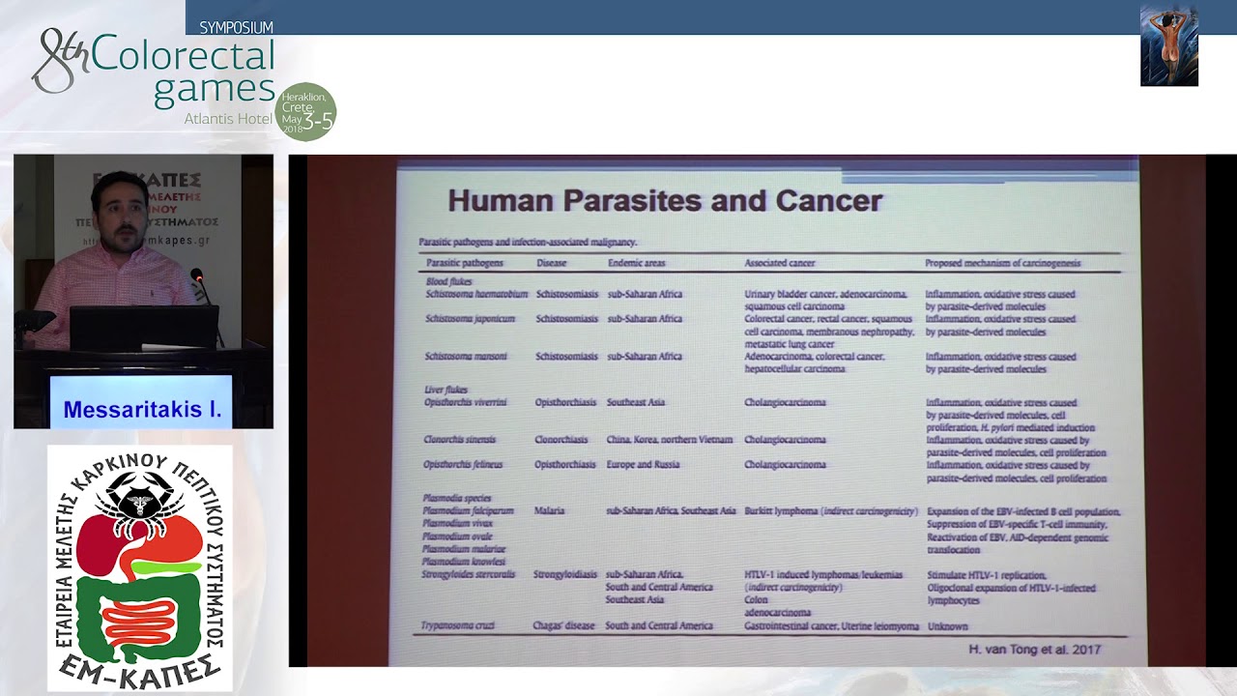Click the 'Clonorchis sinensis' row name

pyautogui.click(x=459, y=440)
